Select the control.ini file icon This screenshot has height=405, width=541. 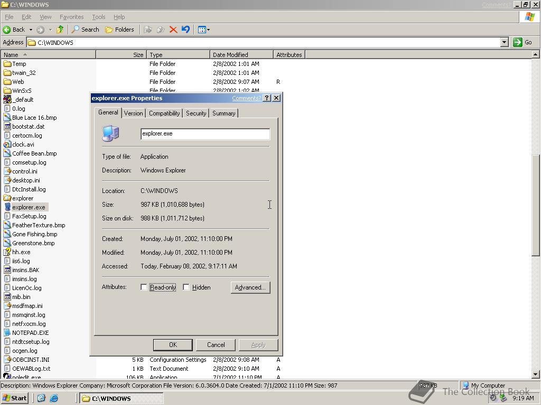point(7,171)
